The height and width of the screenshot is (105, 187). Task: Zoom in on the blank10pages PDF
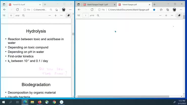pyautogui.click(x=166, y=15)
